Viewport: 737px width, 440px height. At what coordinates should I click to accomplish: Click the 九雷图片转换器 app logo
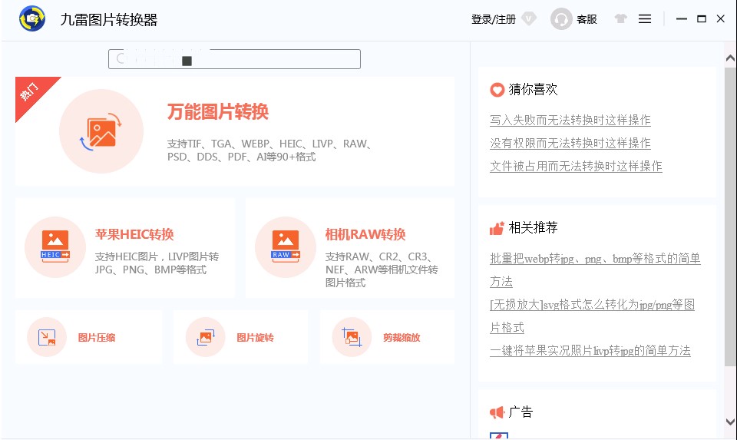(32, 18)
